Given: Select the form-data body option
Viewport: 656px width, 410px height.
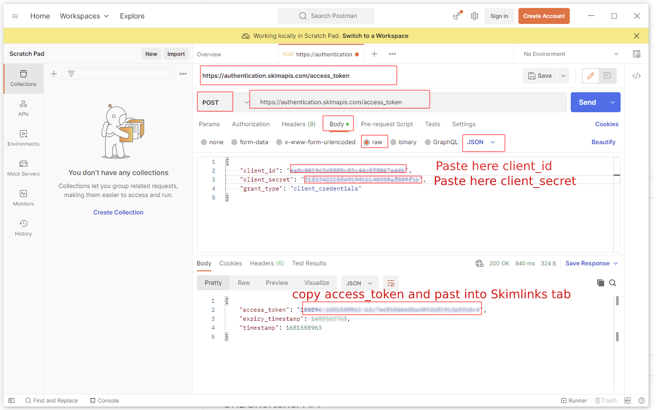Looking at the screenshot, I should pos(235,142).
